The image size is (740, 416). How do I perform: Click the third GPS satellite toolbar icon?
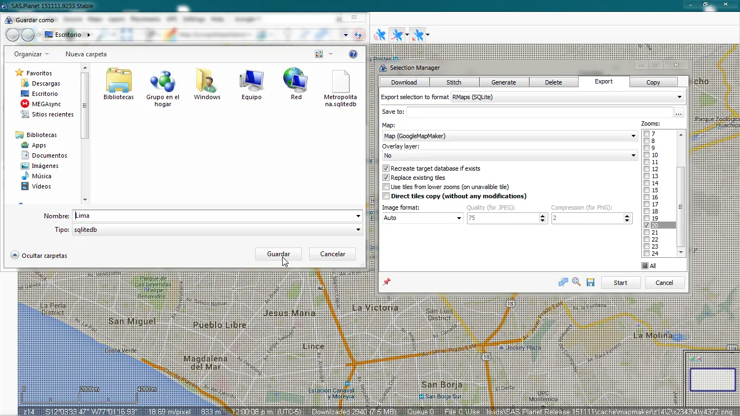[x=418, y=35]
